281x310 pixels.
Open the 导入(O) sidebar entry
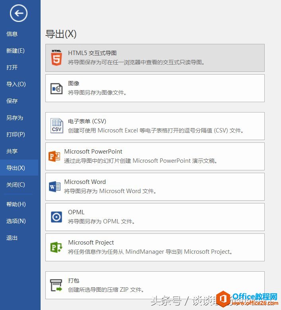16,84
